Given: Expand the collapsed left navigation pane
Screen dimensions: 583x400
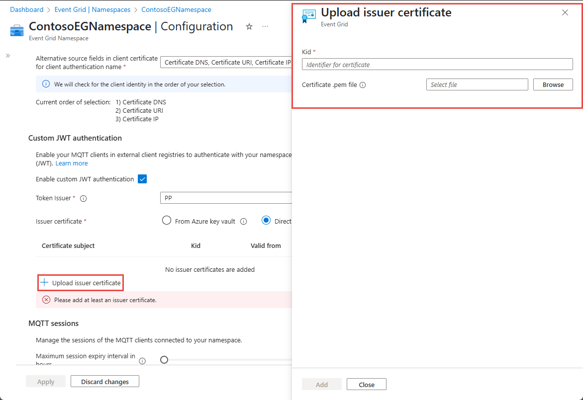Looking at the screenshot, I should (x=7, y=56).
